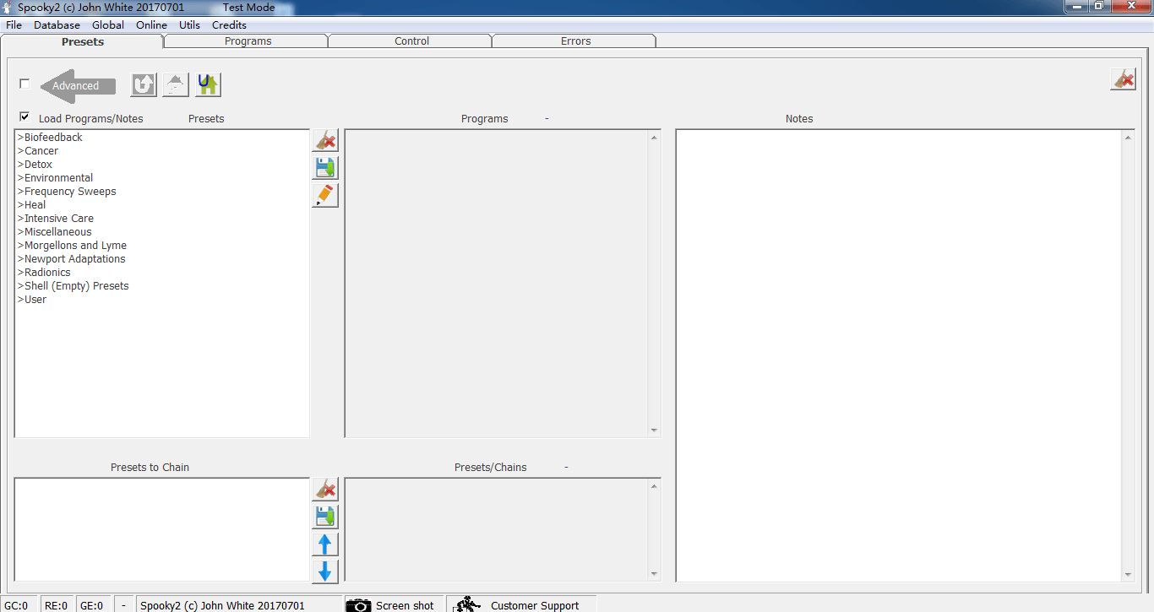Expand the Biofeedback preset folder

point(52,138)
